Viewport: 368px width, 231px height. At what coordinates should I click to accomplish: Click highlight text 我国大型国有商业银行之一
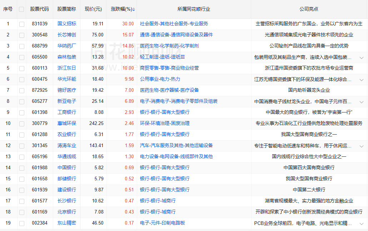pyautogui.click(x=309, y=134)
